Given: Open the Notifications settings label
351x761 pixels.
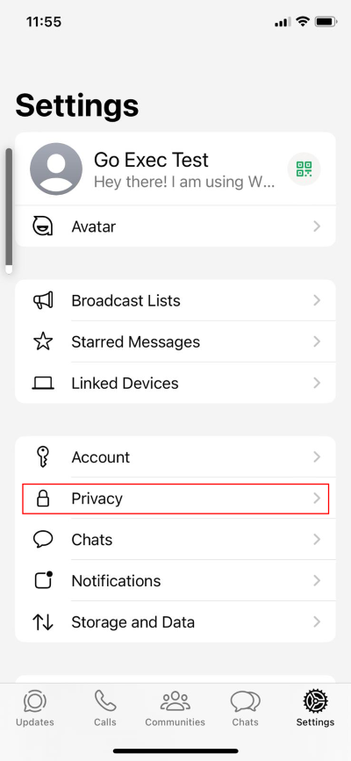Looking at the screenshot, I should [x=116, y=580].
